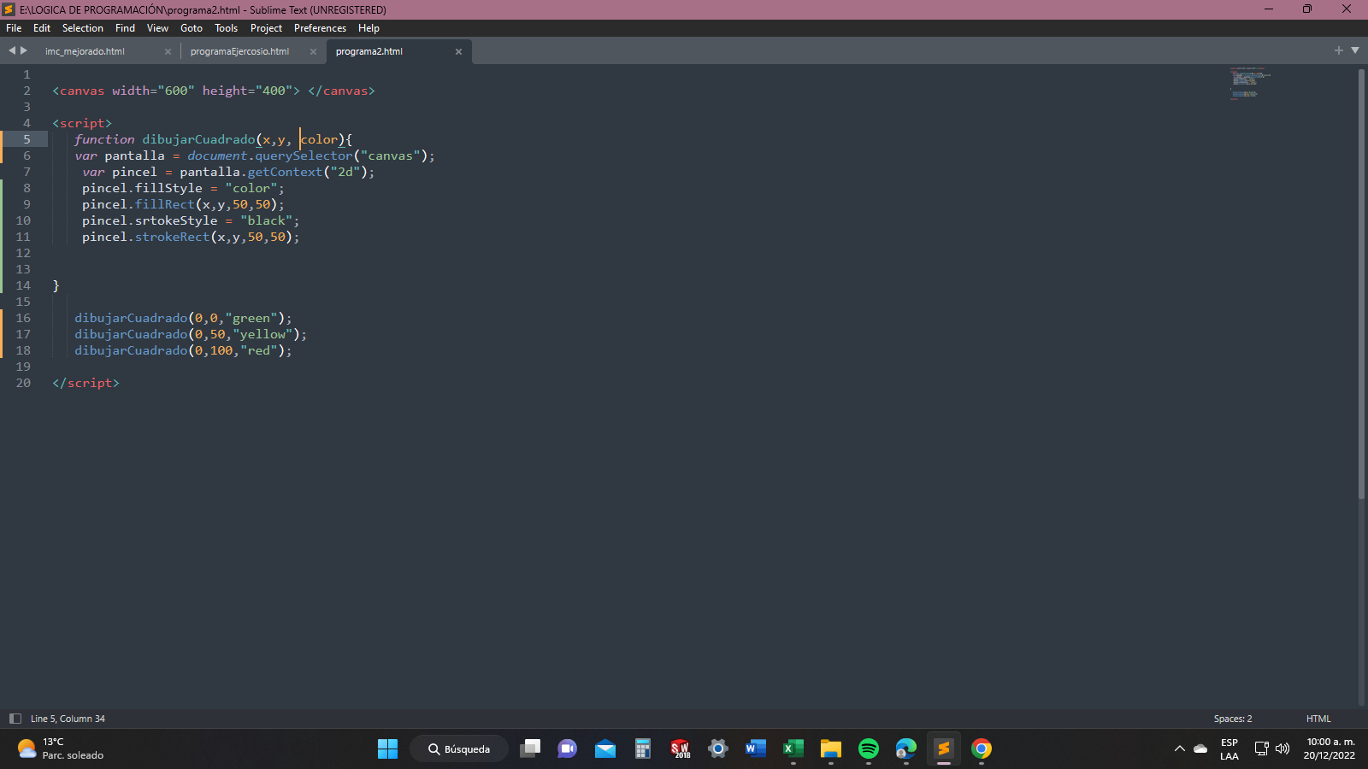Image resolution: width=1368 pixels, height=769 pixels.
Task: Open the Mail app in the taskbar
Action: 605,749
